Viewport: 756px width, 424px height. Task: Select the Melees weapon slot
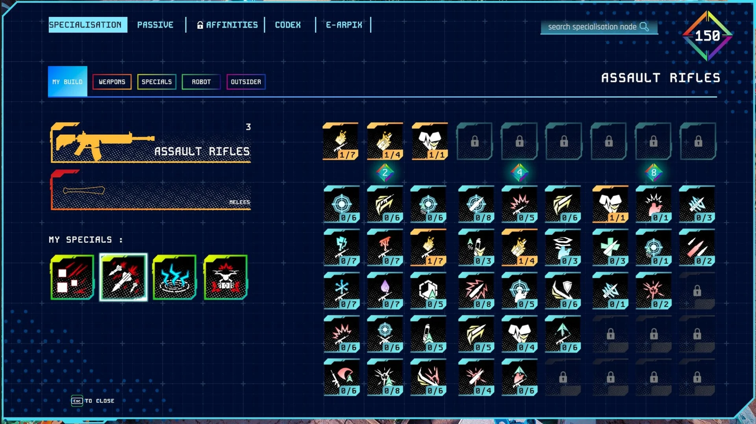pyautogui.click(x=150, y=190)
